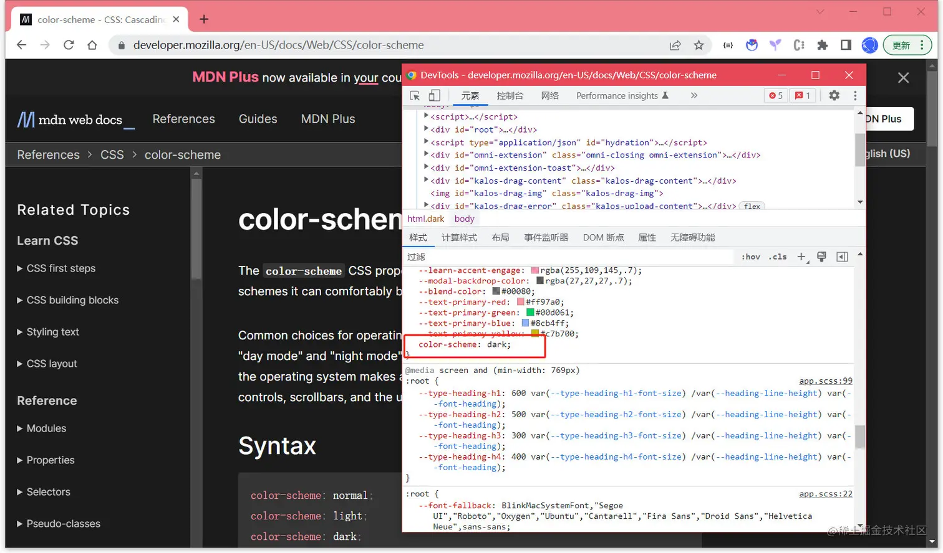Open the 布局 layout pane
The height and width of the screenshot is (553, 943).
click(x=500, y=237)
